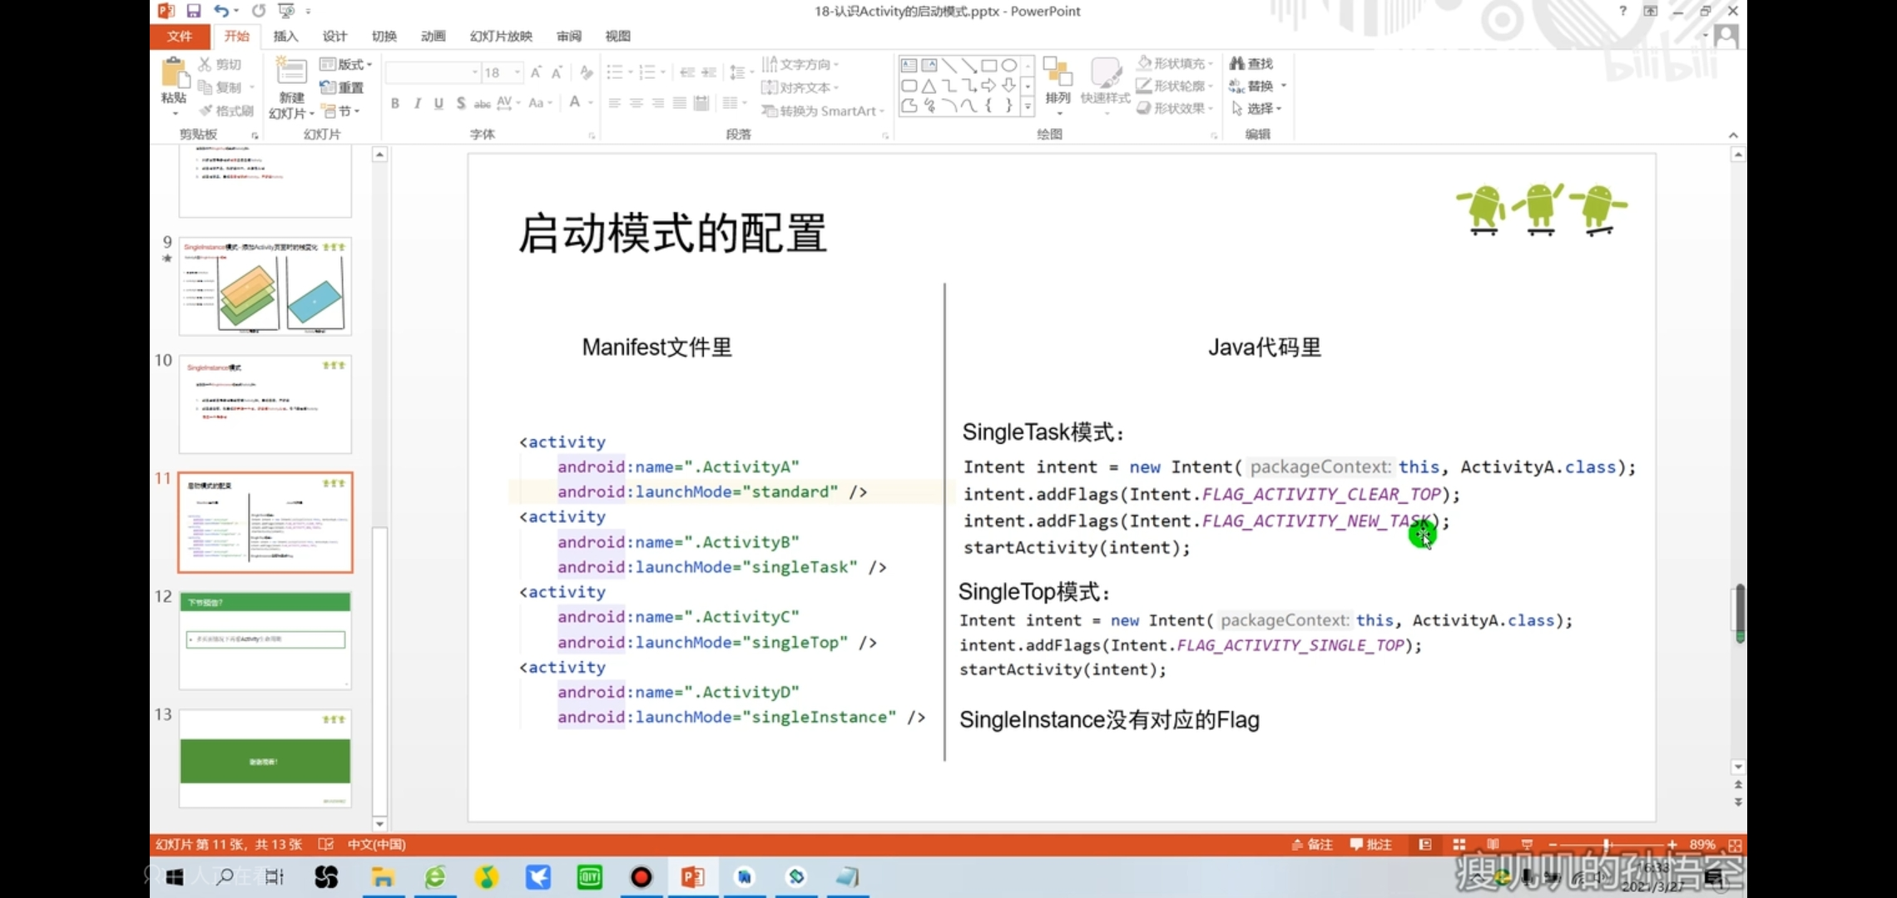Click the Find (查找) binoculars icon
The image size is (1897, 898).
point(1237,63)
